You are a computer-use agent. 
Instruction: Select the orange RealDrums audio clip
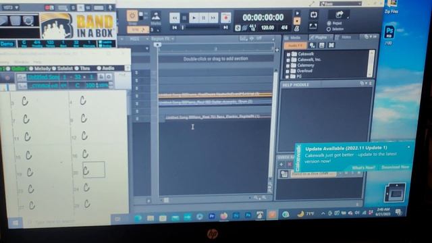click(x=215, y=94)
